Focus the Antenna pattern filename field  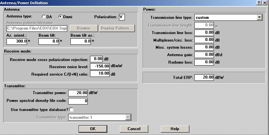pyautogui.click(x=37, y=28)
